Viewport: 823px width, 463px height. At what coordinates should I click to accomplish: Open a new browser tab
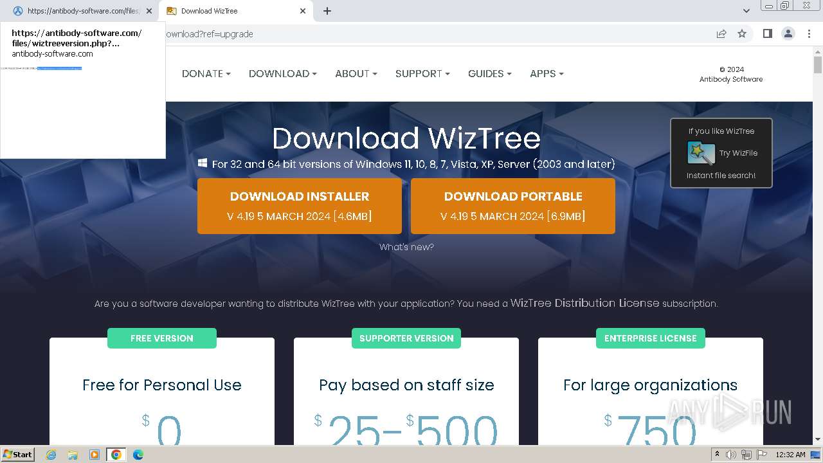click(x=327, y=11)
